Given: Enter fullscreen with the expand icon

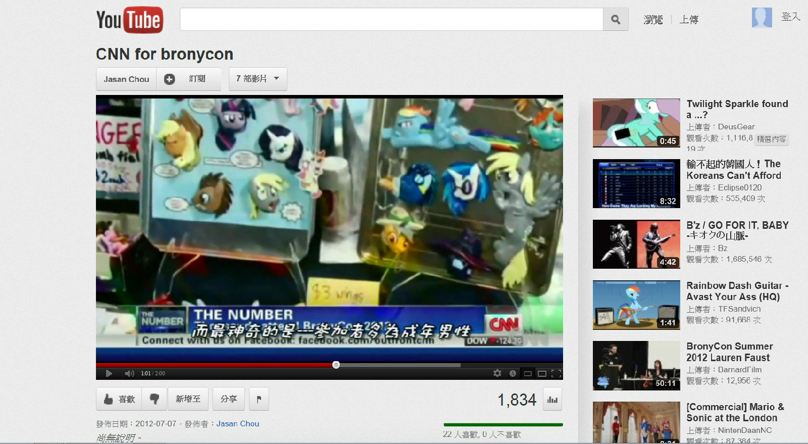Looking at the screenshot, I should click(x=556, y=373).
